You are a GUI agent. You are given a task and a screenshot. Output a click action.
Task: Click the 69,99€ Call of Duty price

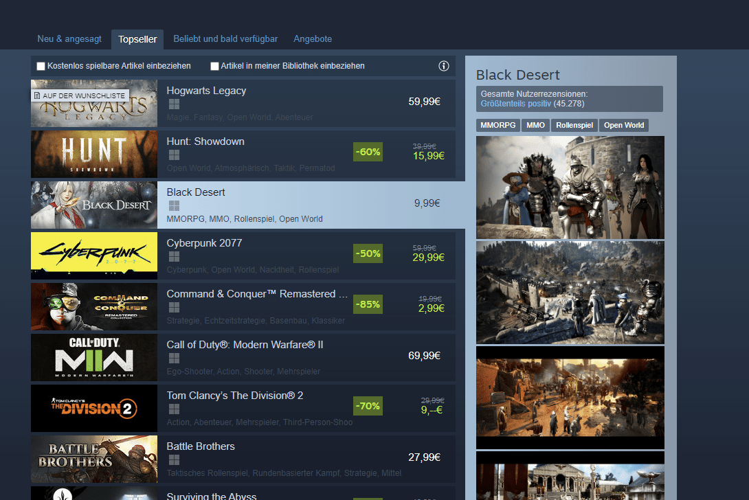(x=424, y=356)
